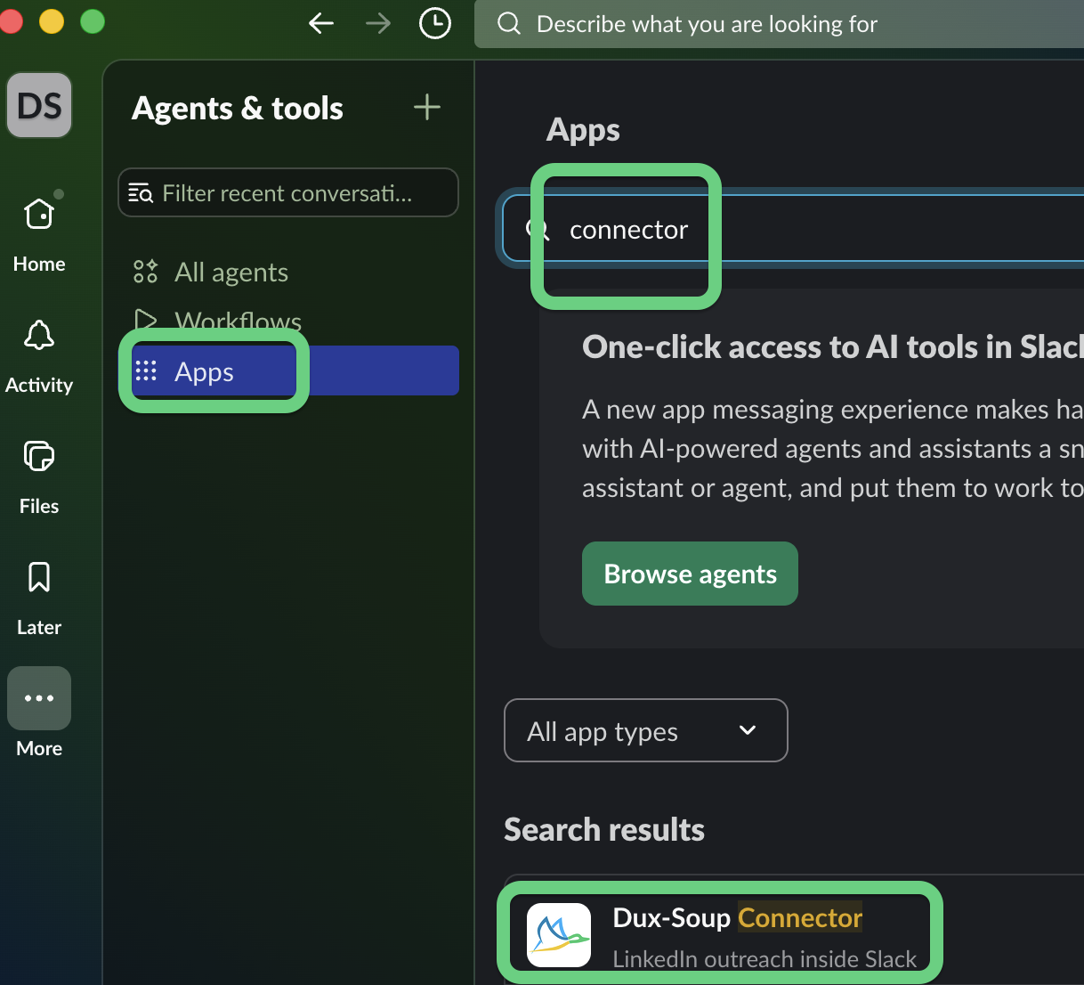Open the All app types dropdown
Image resolution: width=1084 pixels, height=985 pixels.
coord(646,730)
